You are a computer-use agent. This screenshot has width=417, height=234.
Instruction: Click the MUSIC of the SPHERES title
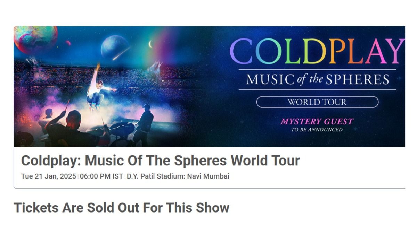[x=317, y=79]
